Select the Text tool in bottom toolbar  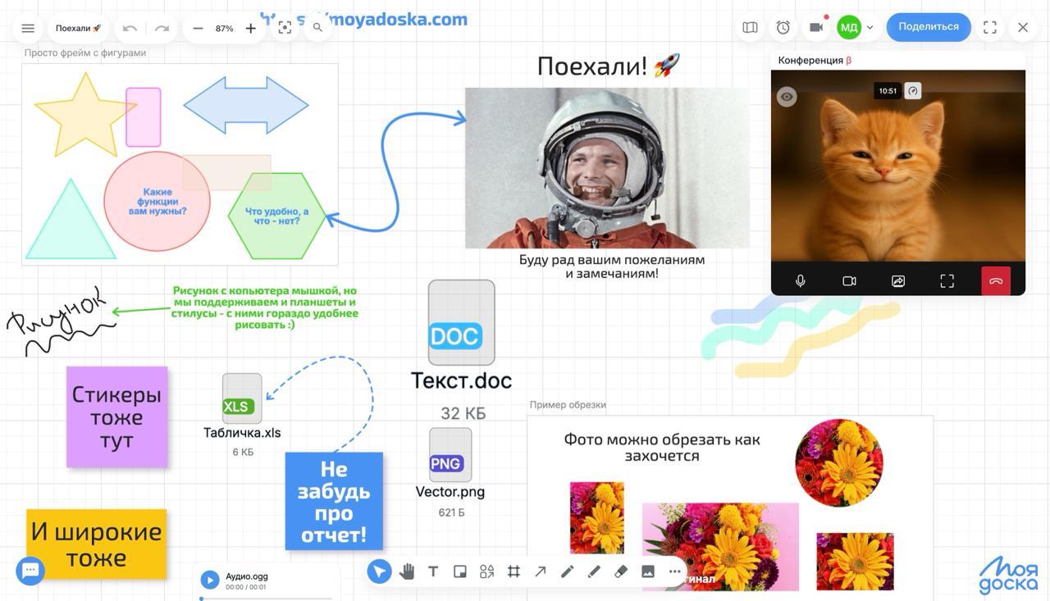click(433, 571)
